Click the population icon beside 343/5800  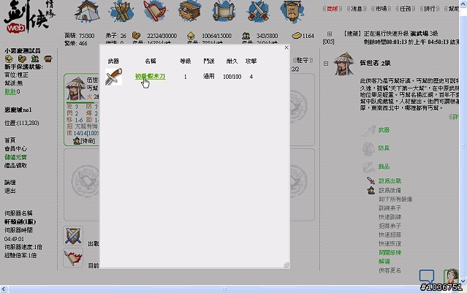246,36
